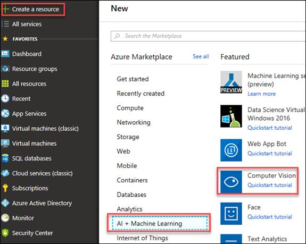Select AI + Machine Learning category
Viewport: 306px width, 244px height.
coord(159,223)
